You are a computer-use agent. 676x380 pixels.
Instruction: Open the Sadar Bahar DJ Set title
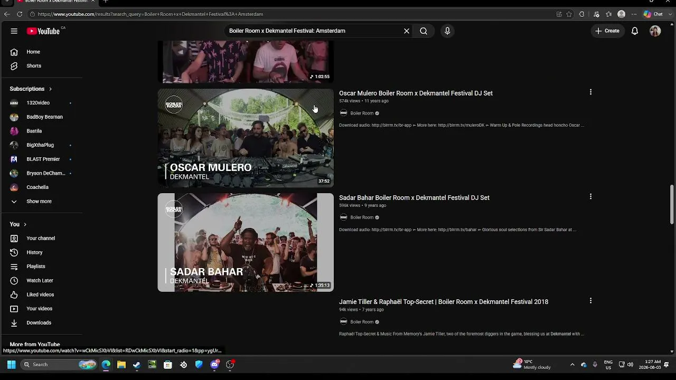(414, 198)
